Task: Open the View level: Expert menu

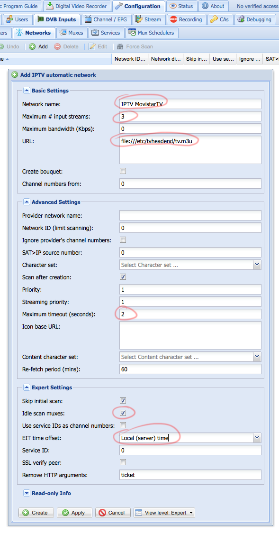Action: 164,513
